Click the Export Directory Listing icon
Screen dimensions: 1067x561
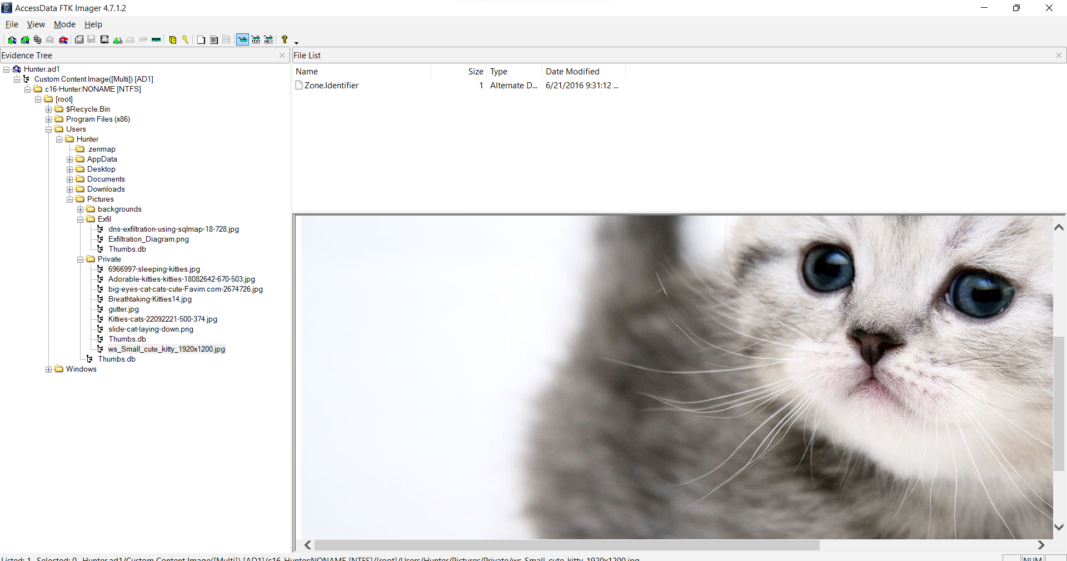[x=226, y=39]
